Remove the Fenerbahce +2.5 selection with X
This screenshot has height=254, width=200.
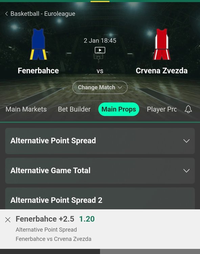(x=8, y=220)
